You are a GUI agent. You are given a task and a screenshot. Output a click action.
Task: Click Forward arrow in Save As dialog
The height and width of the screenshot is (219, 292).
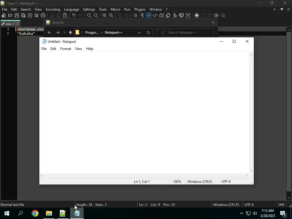58,33
